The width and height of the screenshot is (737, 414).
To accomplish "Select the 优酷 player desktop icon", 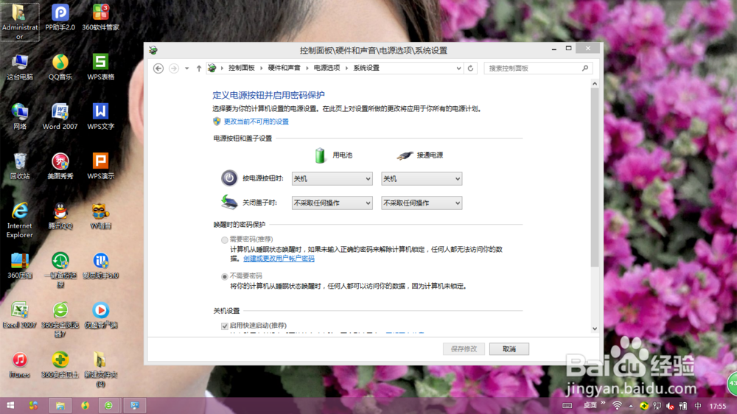I will (x=100, y=315).
